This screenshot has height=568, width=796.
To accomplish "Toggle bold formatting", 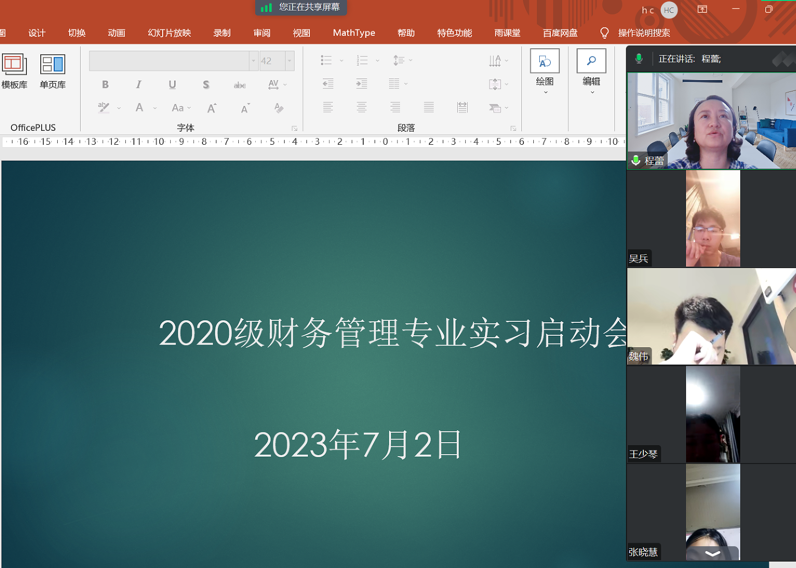I will pyautogui.click(x=105, y=85).
